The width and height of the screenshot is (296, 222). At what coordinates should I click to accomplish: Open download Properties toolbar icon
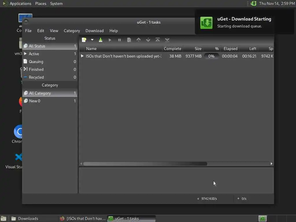pos(129,40)
